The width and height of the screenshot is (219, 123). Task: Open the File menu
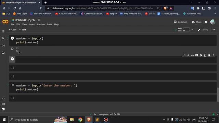click(13, 24)
